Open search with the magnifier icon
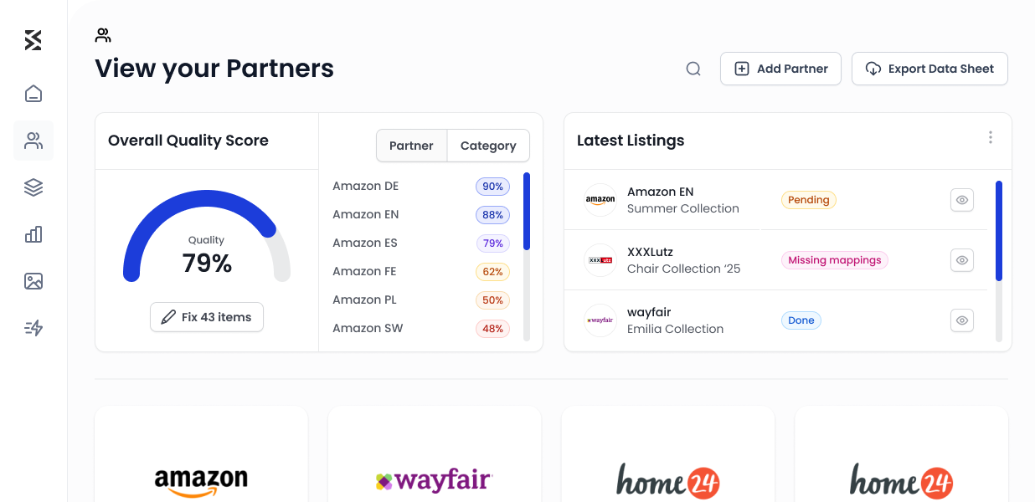Image resolution: width=1035 pixels, height=502 pixels. pyautogui.click(x=693, y=69)
